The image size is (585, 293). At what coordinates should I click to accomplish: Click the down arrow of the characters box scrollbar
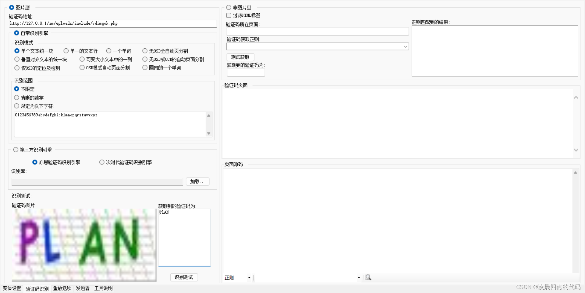pyautogui.click(x=209, y=133)
